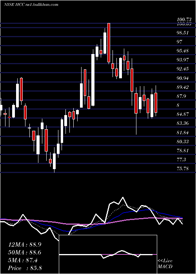Click the Price : 85.8 readout
The width and height of the screenshot is (196, 274).
click(x=25, y=268)
